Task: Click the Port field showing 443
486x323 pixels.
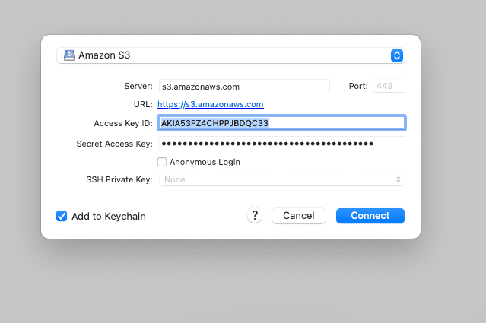Action: point(389,86)
